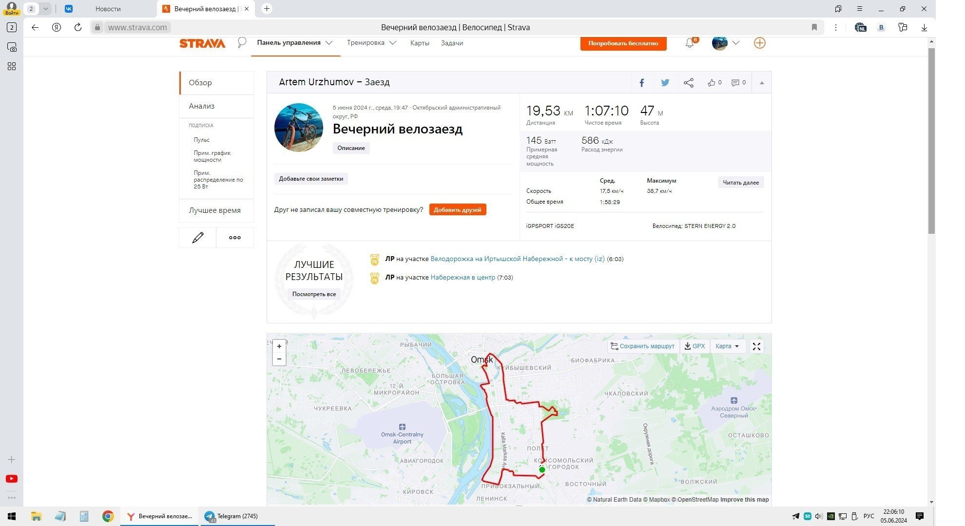Open Лучшее время sidebar item
The width and height of the screenshot is (965, 526).
pos(216,210)
